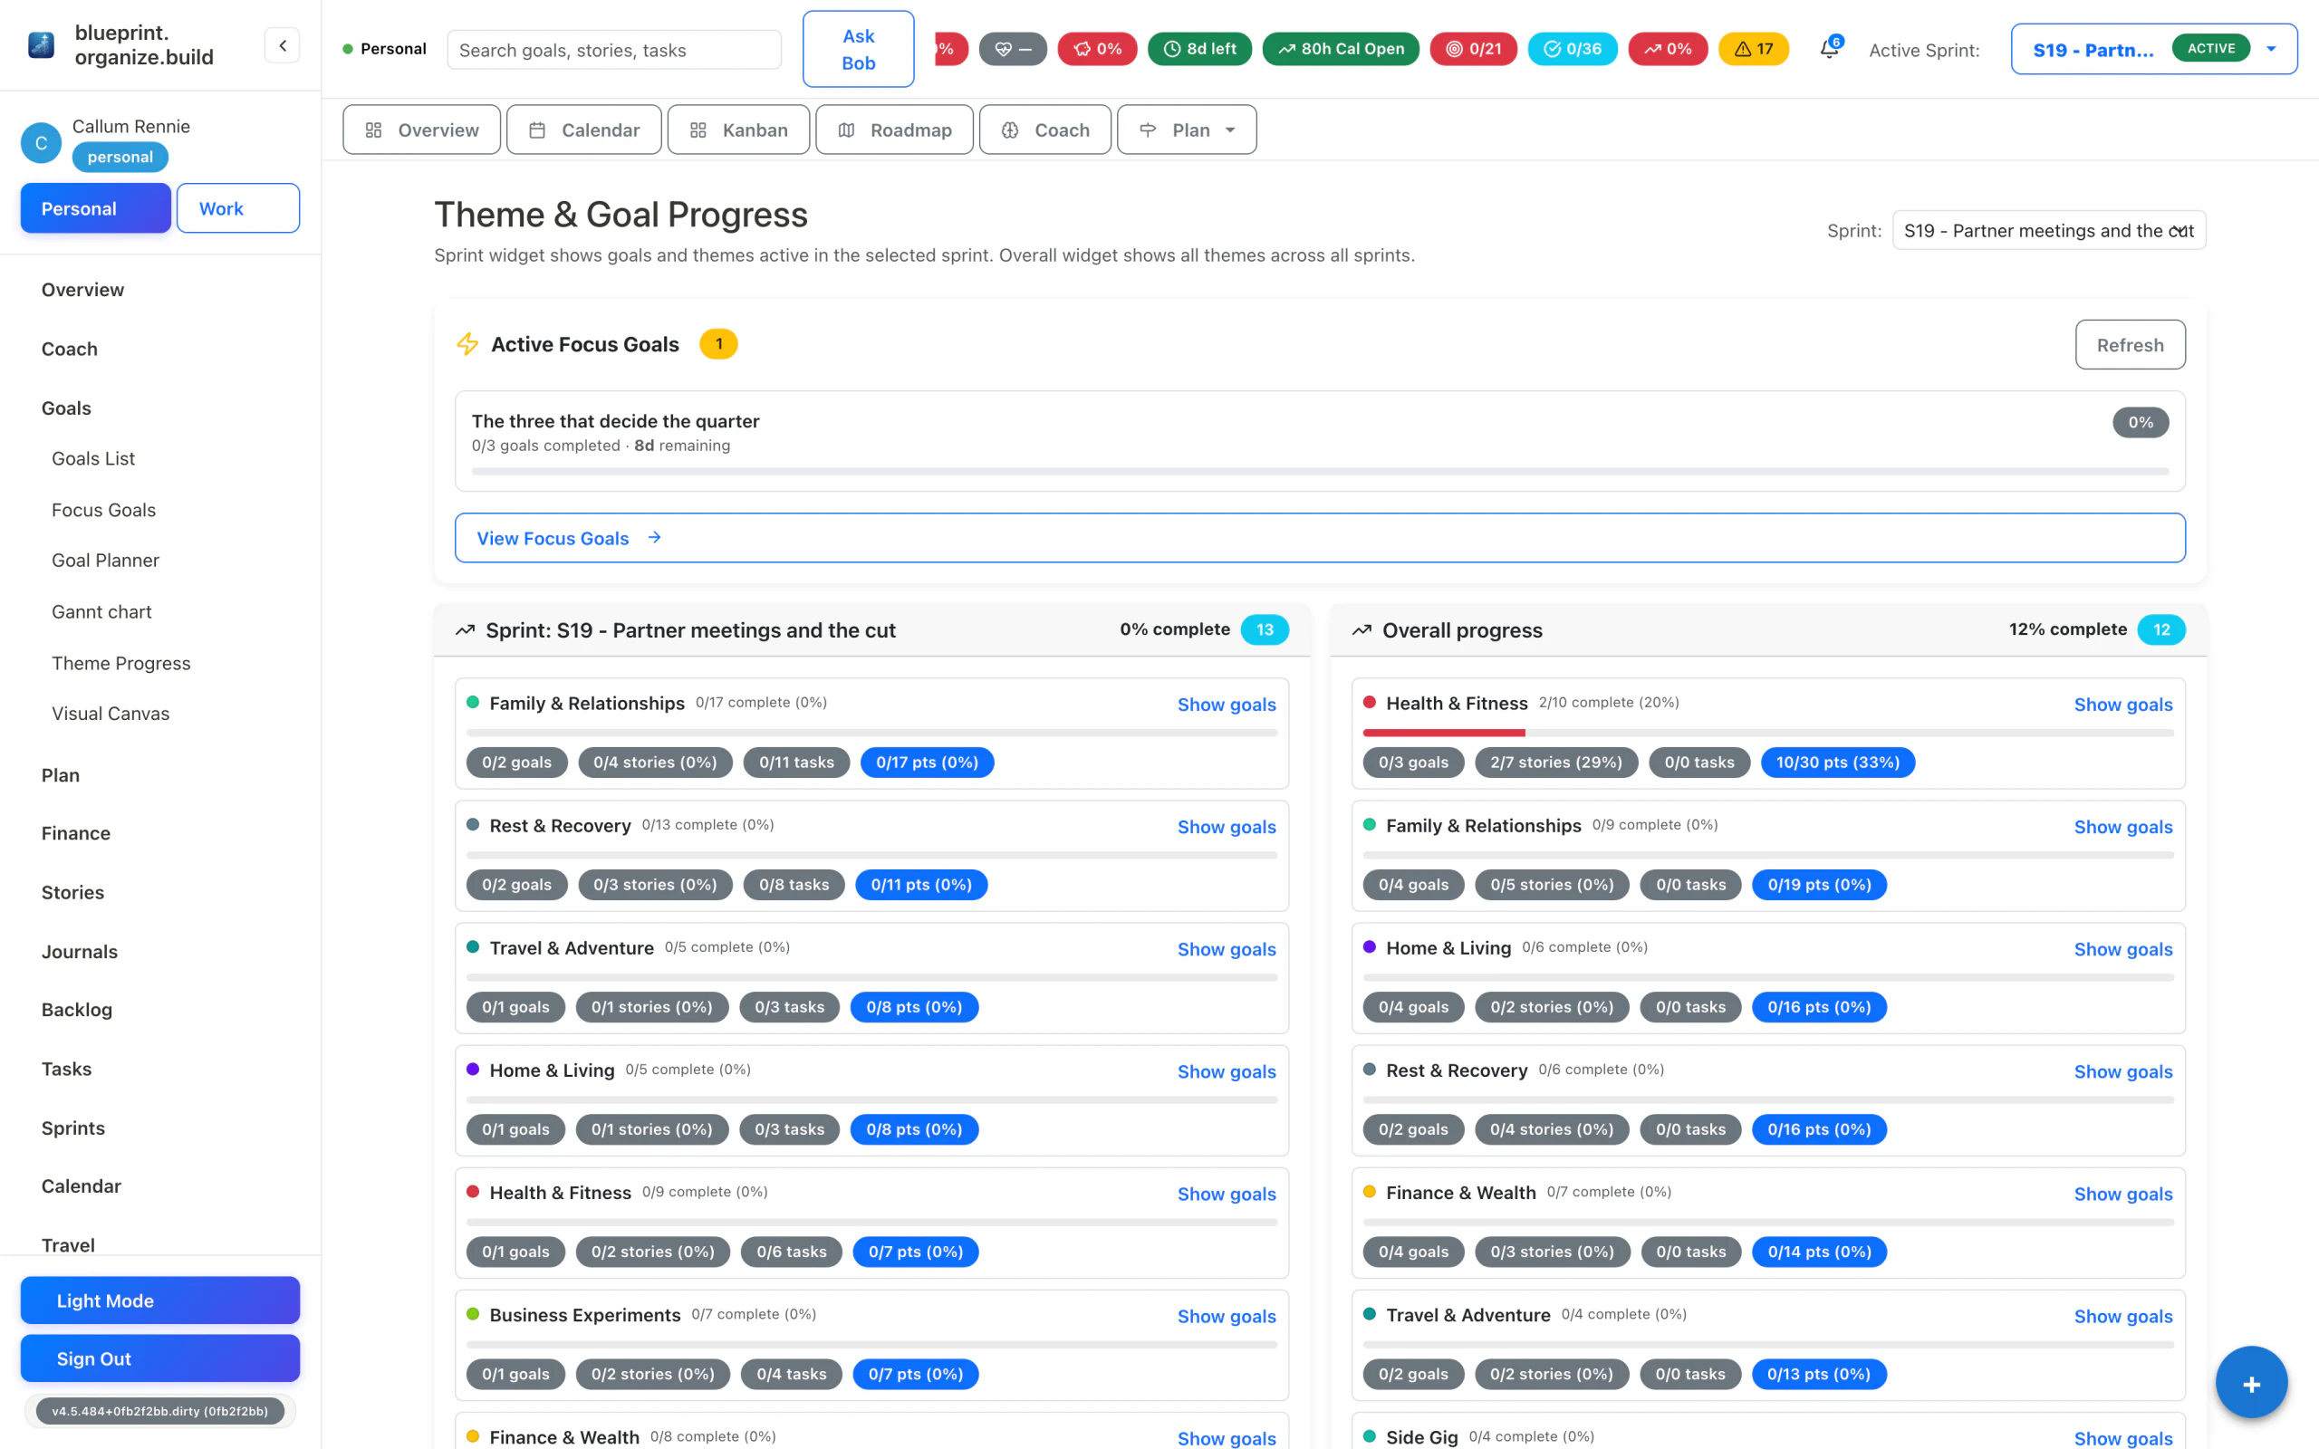Image resolution: width=2319 pixels, height=1449 pixels.
Task: Open Focus Goals in the sidebar
Action: pos(103,510)
